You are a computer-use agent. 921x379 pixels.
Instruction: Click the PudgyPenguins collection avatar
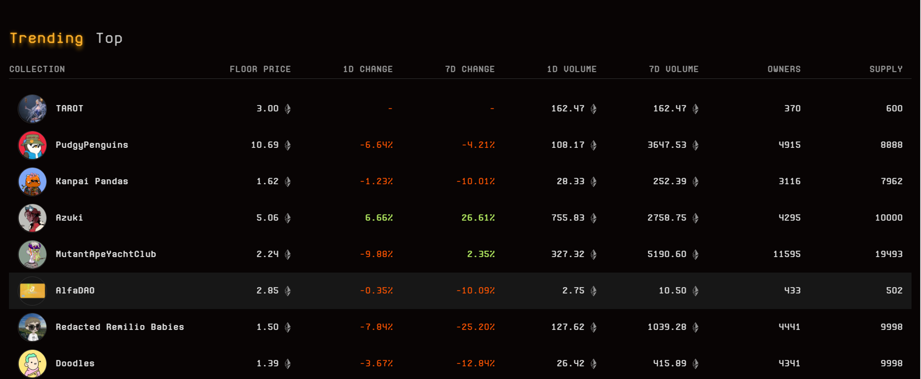click(x=32, y=145)
